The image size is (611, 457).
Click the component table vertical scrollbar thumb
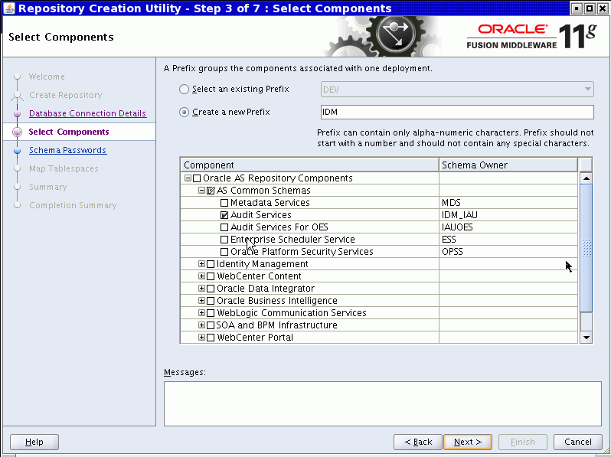click(x=586, y=248)
